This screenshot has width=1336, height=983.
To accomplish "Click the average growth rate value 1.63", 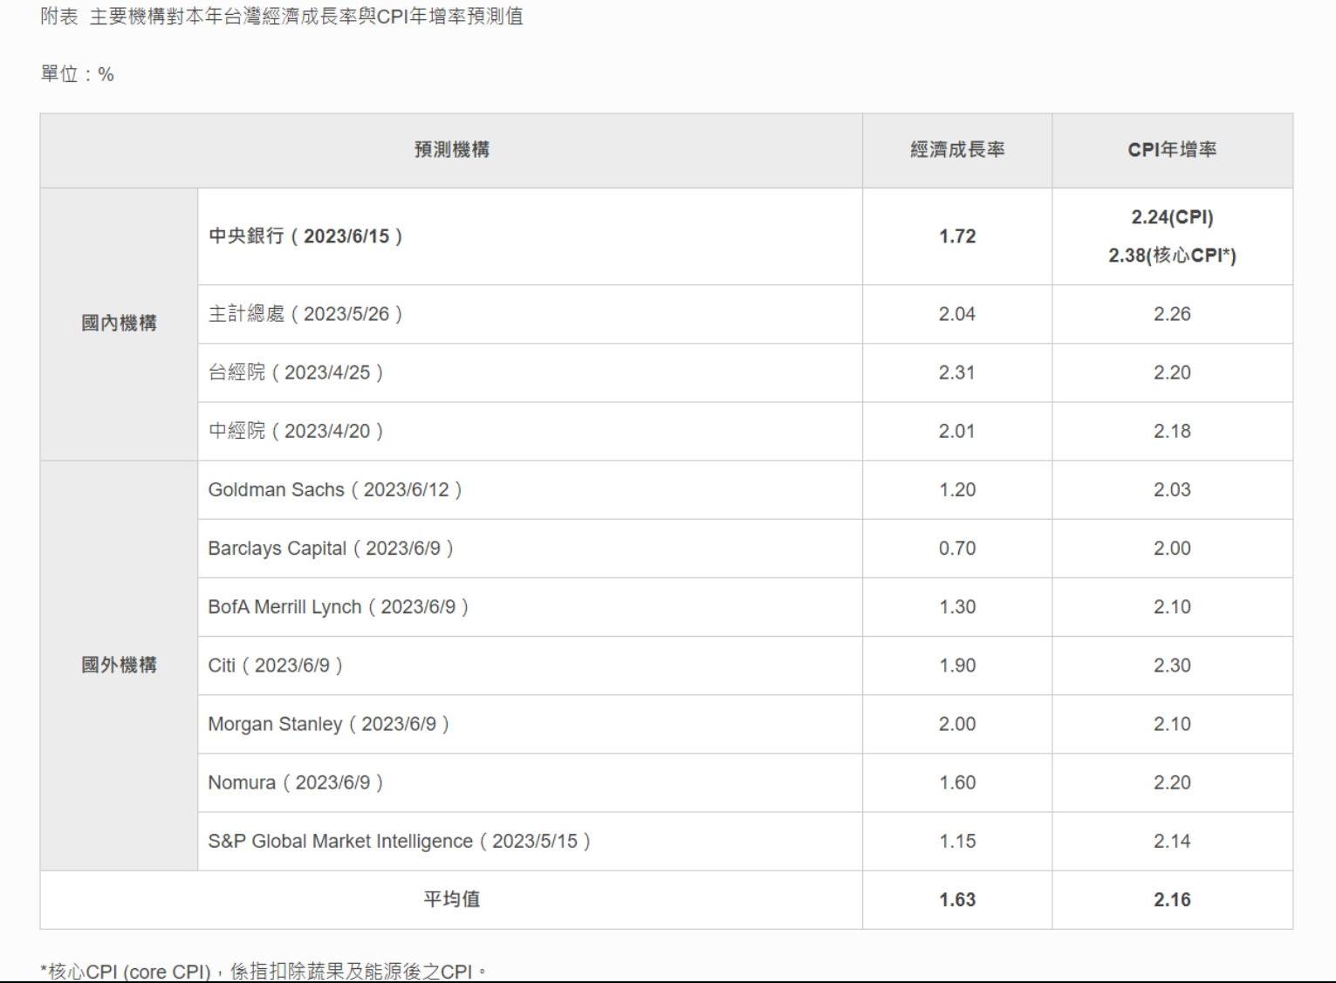I will (x=956, y=899).
